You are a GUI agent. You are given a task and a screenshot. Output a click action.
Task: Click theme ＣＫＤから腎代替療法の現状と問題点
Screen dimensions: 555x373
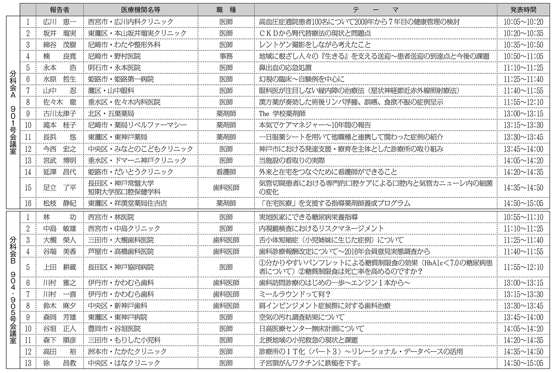315,33
